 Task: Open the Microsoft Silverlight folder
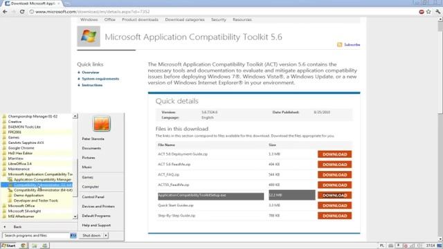point(24,211)
